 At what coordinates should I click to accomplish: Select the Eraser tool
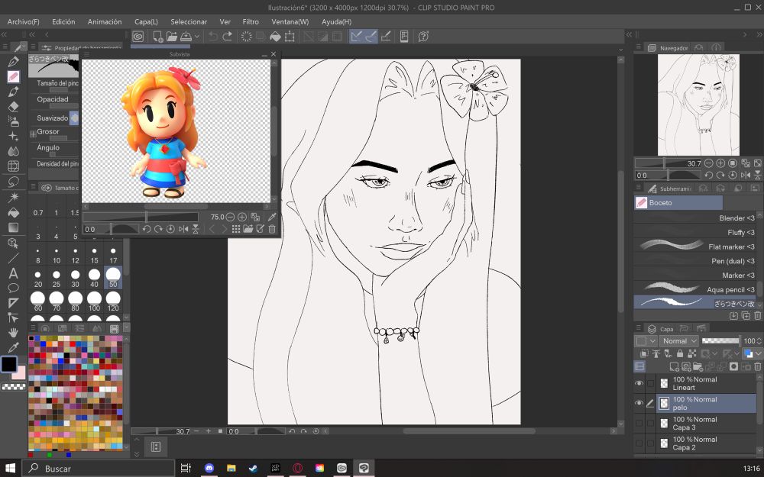coord(13,106)
